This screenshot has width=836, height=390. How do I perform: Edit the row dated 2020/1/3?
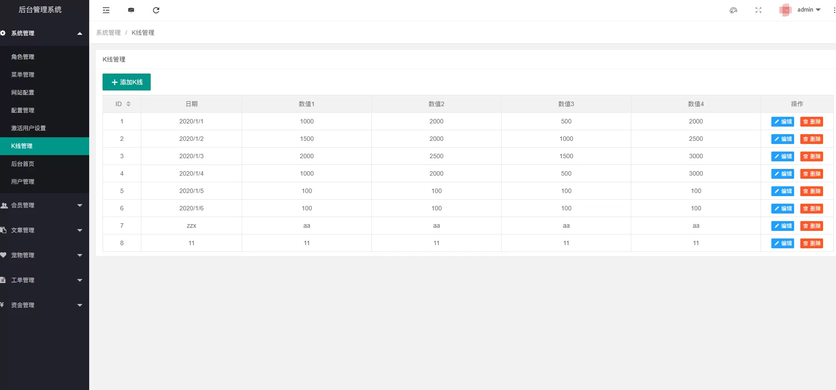782,156
